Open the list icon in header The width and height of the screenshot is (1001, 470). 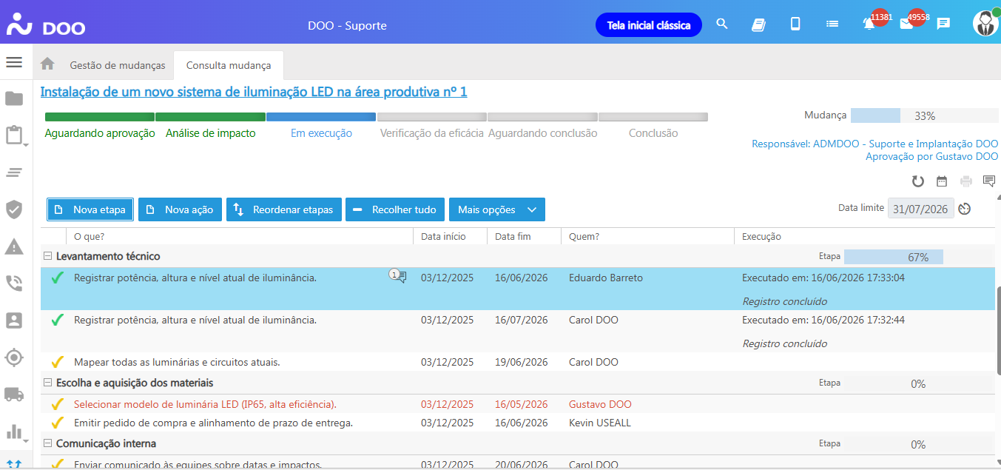tap(832, 24)
